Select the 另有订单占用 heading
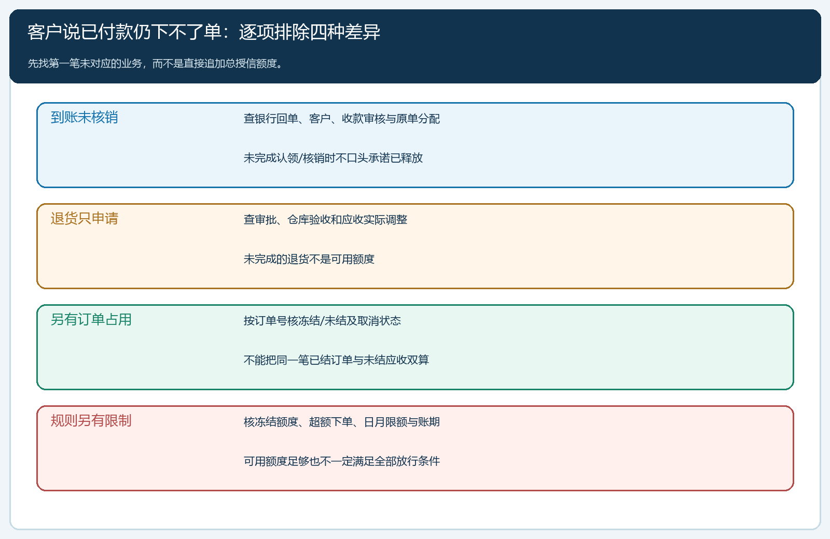Screen dimensions: 830x539 91,319
